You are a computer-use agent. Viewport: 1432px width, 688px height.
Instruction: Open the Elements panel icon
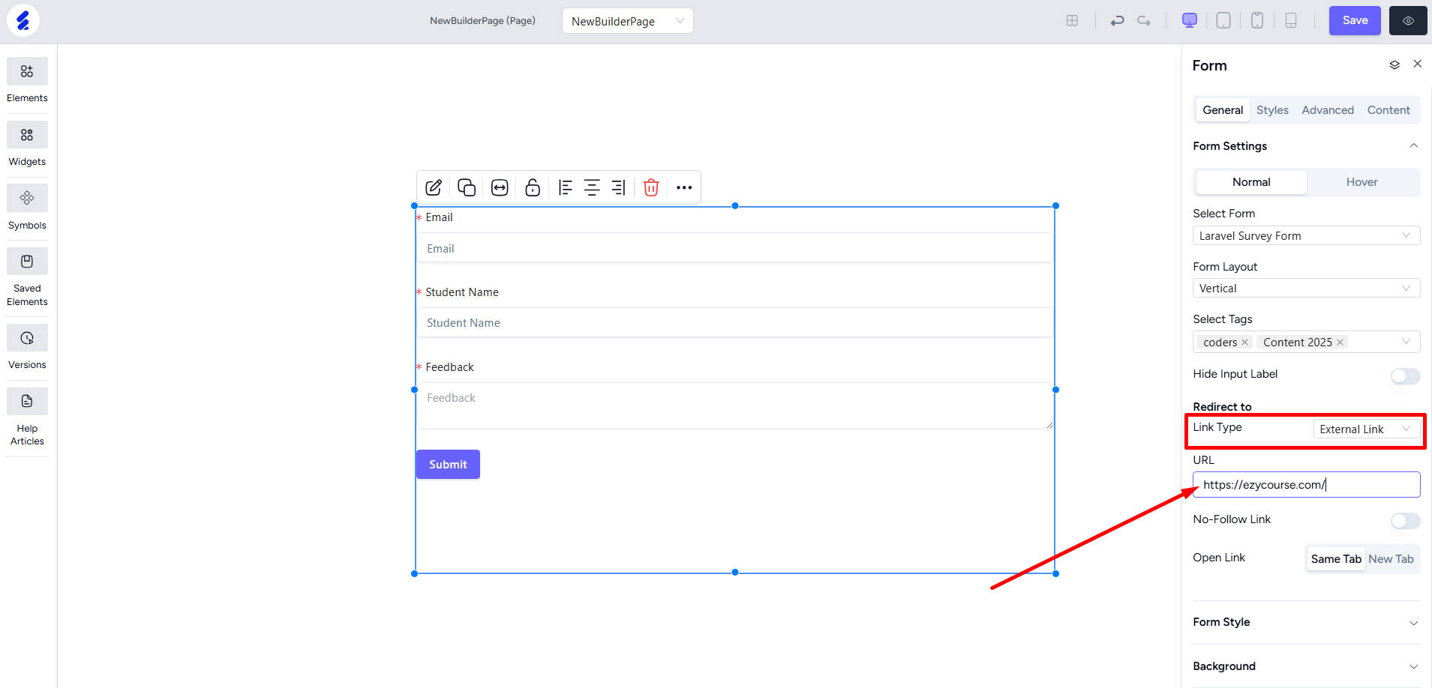pyautogui.click(x=27, y=71)
